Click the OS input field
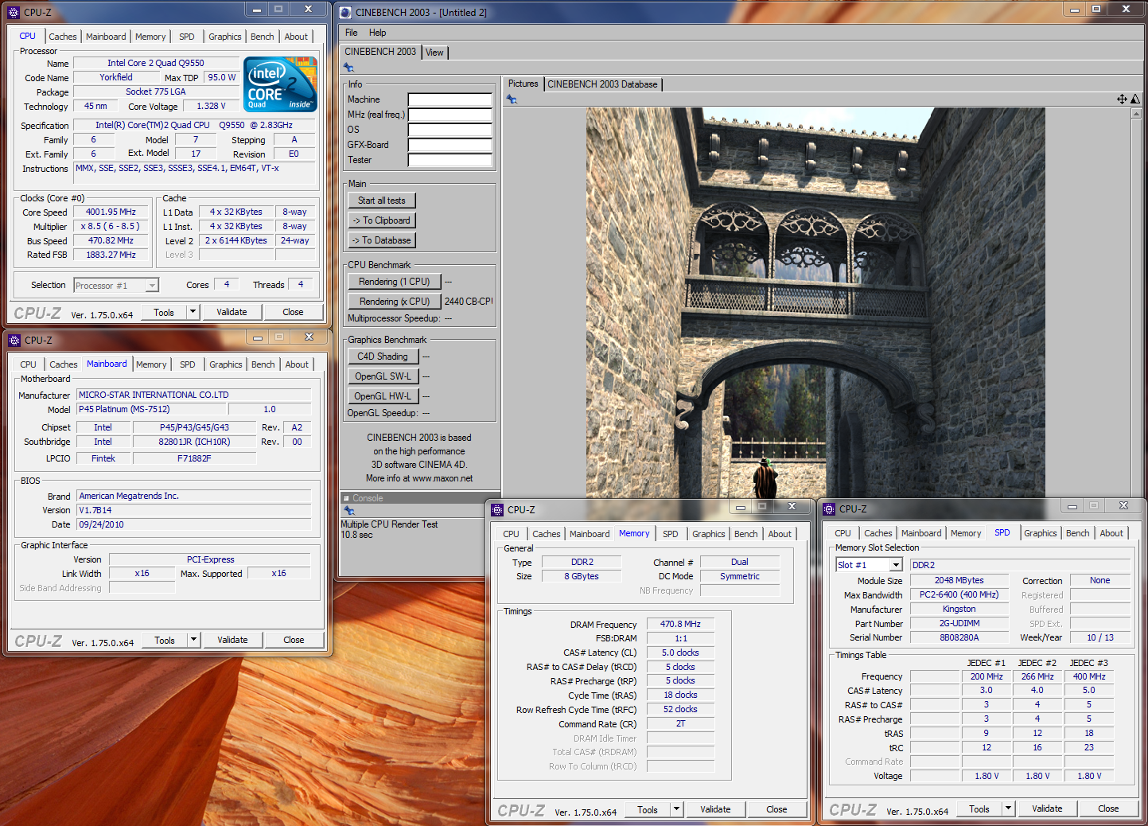The height and width of the screenshot is (826, 1148). point(450,131)
